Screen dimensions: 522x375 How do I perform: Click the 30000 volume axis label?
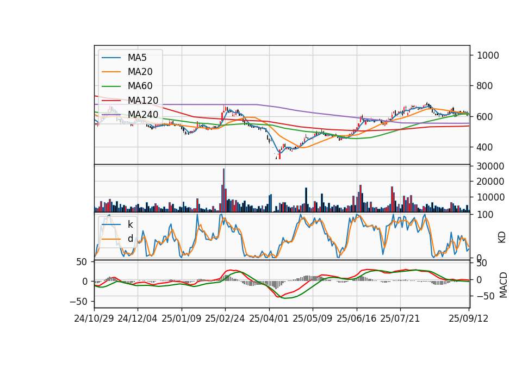(490, 166)
